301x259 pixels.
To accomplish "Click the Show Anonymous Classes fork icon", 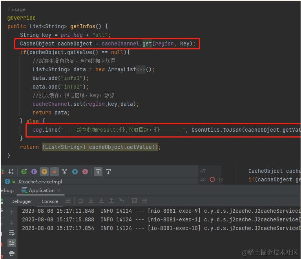I will click(65, 172).
